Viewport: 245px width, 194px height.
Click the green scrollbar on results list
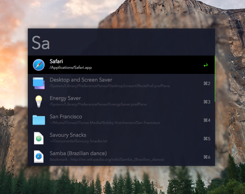[x=215, y=78]
